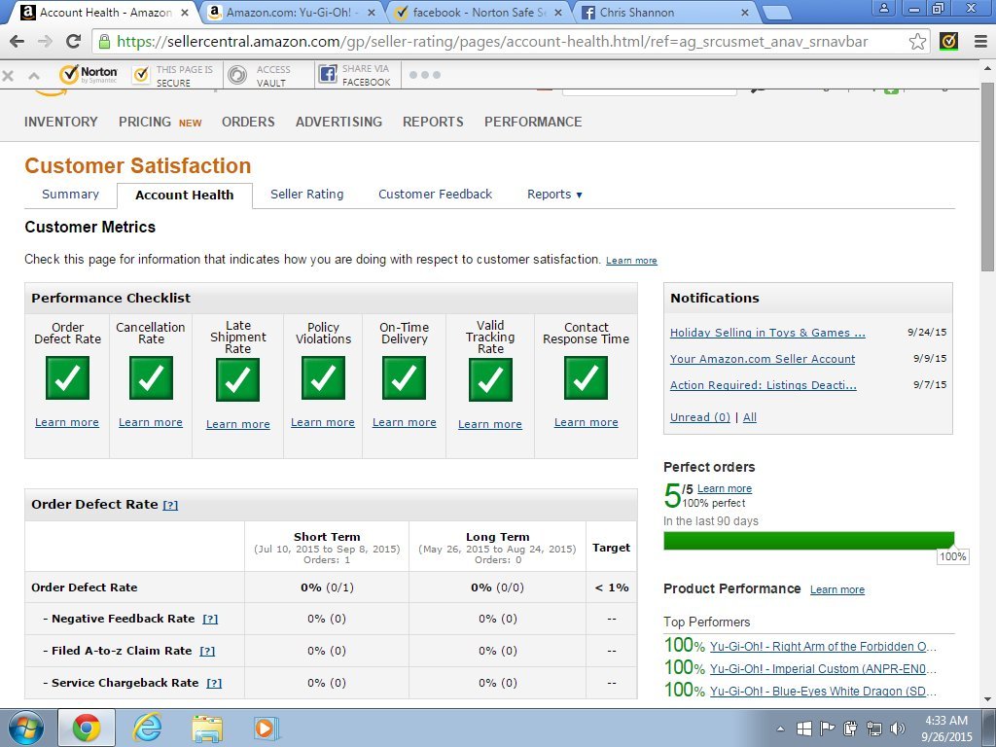Expand the Reports dropdown tab
The width and height of the screenshot is (996, 747).
point(554,195)
